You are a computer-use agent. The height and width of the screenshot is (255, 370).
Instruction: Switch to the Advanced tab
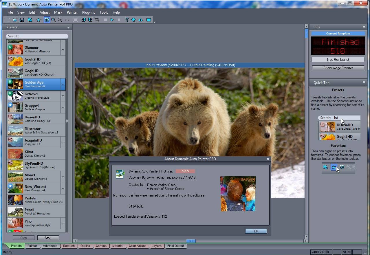tap(50, 246)
